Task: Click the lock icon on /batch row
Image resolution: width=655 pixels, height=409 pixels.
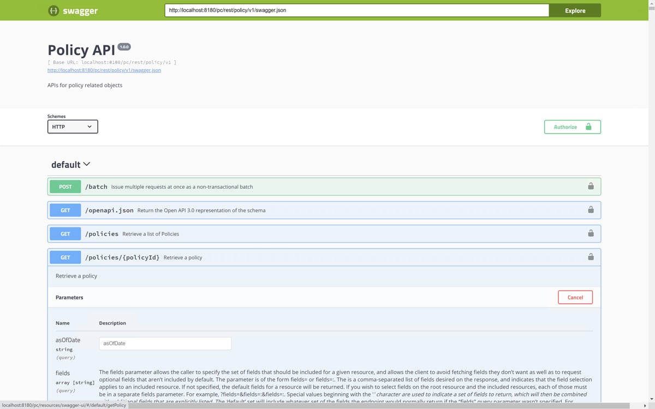Action: point(591,186)
